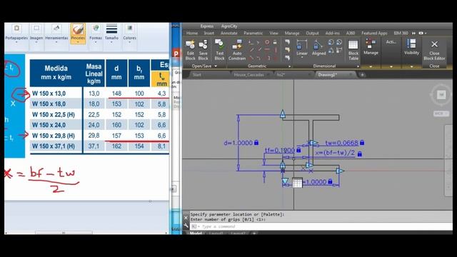Open the Dimensional panel dialog launcher

pos(358,66)
